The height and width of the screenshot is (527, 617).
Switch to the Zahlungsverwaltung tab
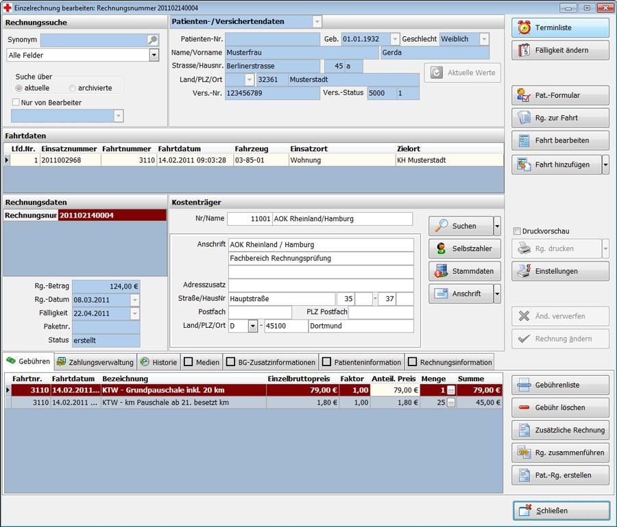tap(95, 362)
